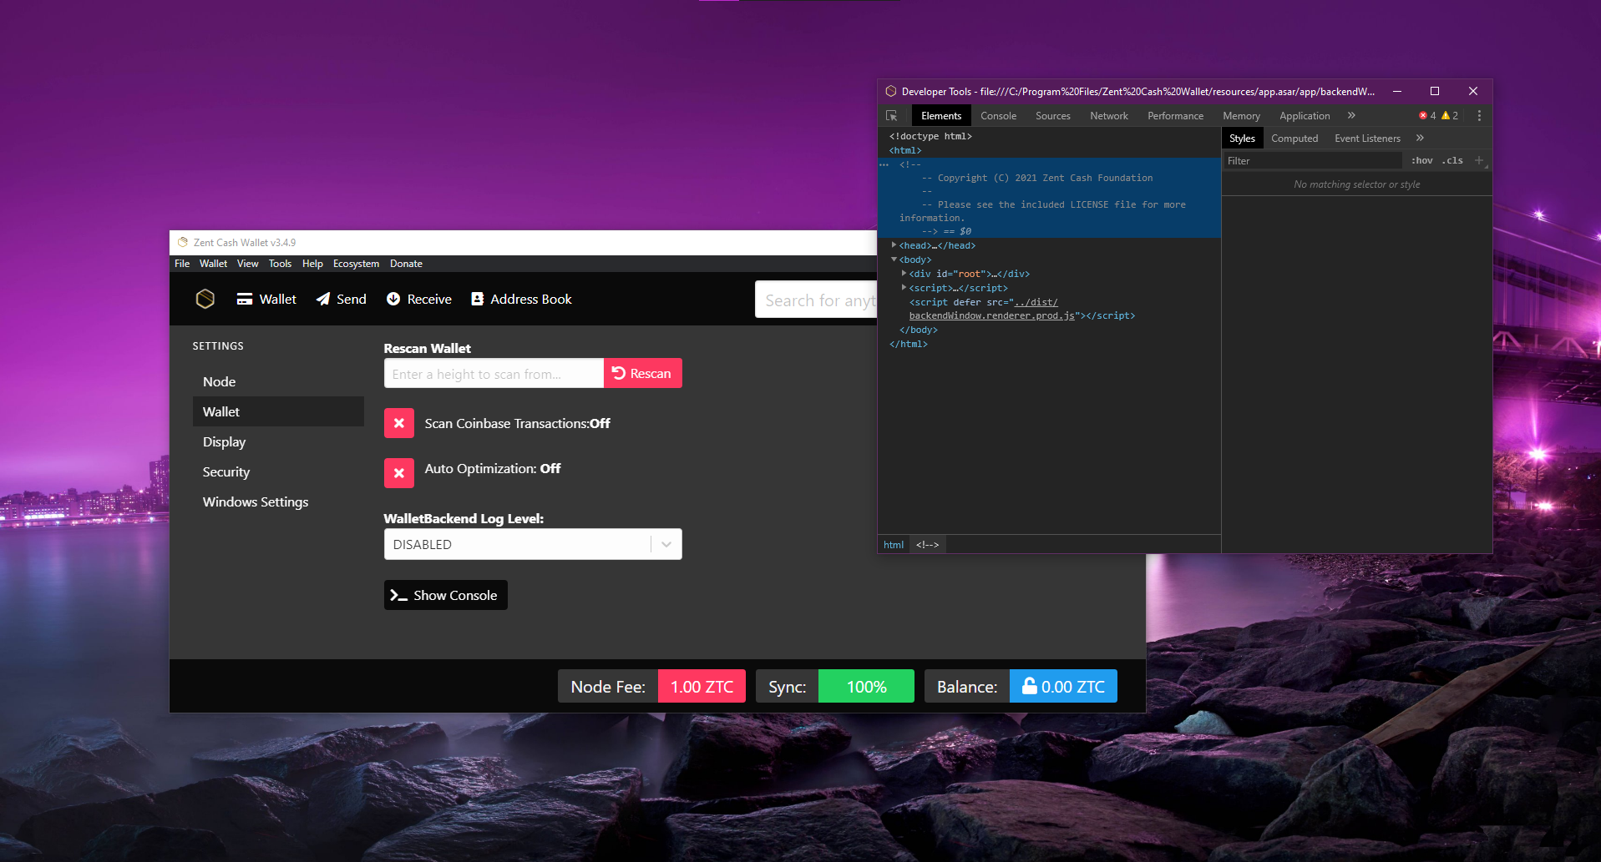The image size is (1601, 862).
Task: Click the styles Filter input
Action: [x=1313, y=160]
